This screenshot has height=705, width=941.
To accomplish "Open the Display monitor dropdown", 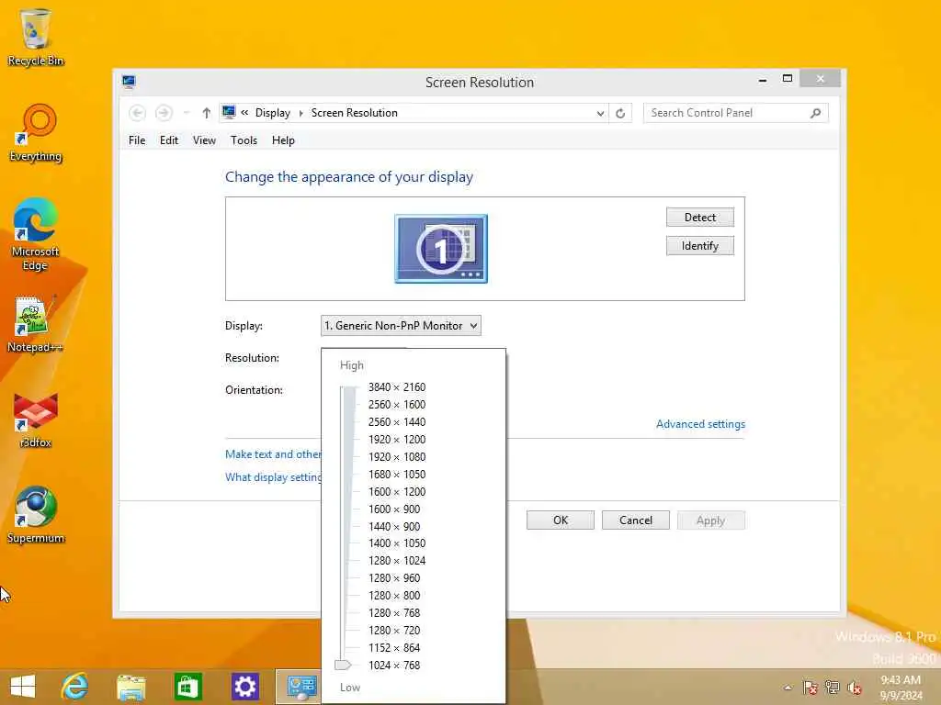I will click(401, 326).
